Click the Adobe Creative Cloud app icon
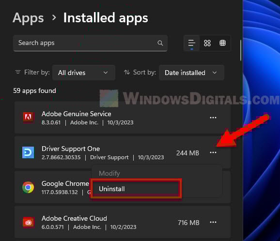 (29, 222)
